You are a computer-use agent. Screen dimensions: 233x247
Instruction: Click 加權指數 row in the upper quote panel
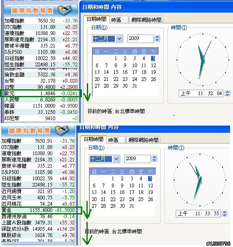pyautogui.click(x=41, y=21)
